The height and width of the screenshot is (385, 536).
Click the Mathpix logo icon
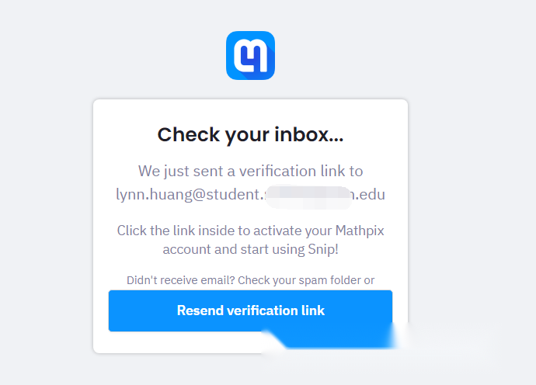tap(250, 55)
